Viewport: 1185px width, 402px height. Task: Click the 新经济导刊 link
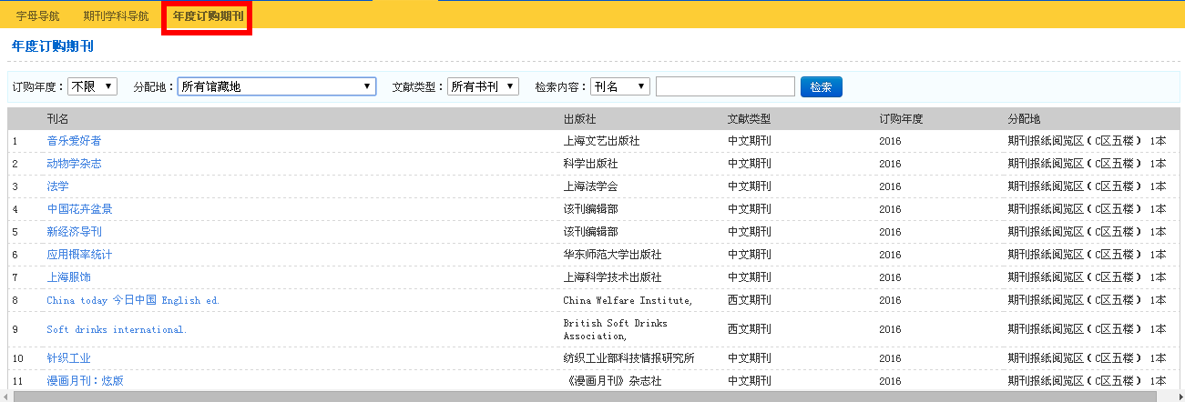click(74, 232)
